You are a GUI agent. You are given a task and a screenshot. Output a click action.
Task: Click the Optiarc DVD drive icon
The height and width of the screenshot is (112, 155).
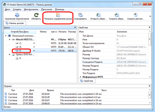(13, 54)
